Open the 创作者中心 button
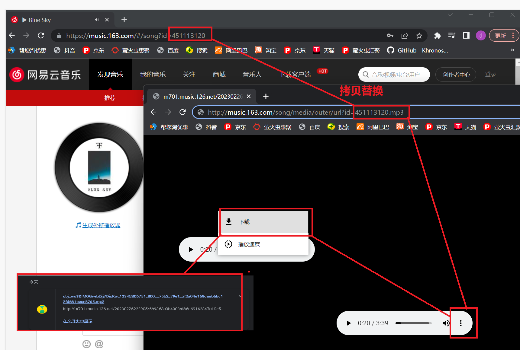Screen dimensions: 520x350 tap(456, 75)
